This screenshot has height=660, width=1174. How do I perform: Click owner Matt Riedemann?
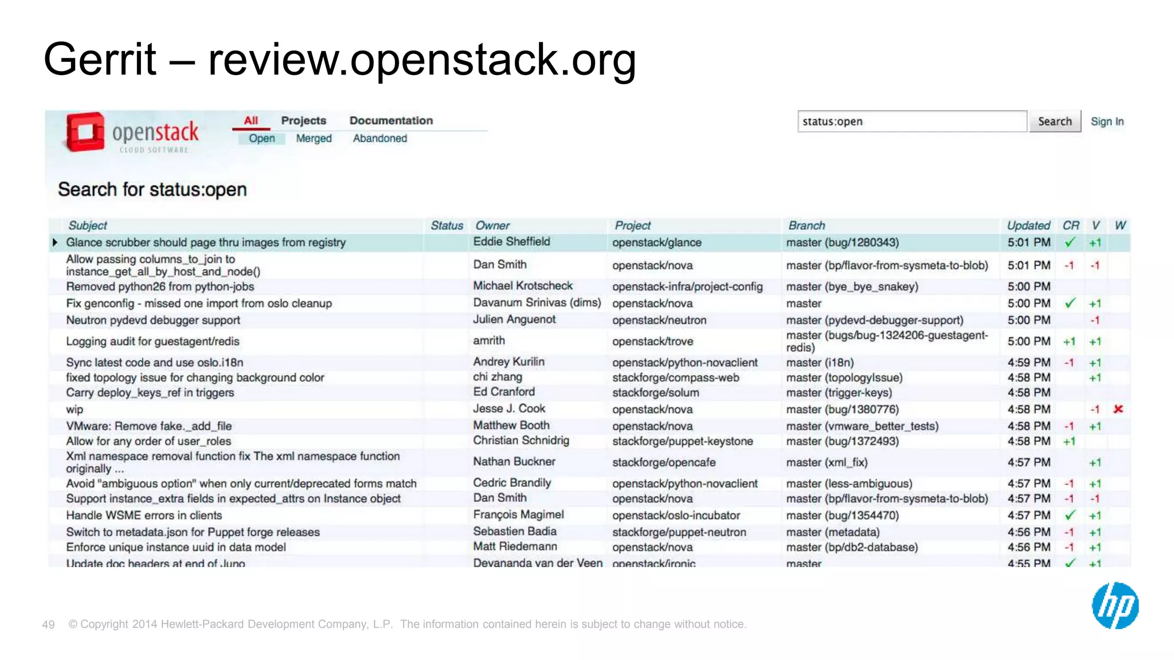(515, 546)
